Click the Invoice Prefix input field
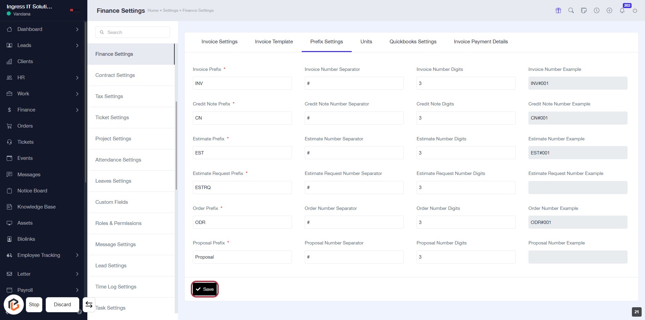Screen dimensions: 645x320 tap(242, 83)
